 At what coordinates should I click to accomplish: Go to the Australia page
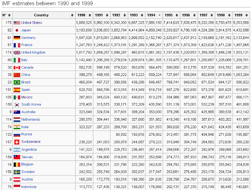[28, 112]
